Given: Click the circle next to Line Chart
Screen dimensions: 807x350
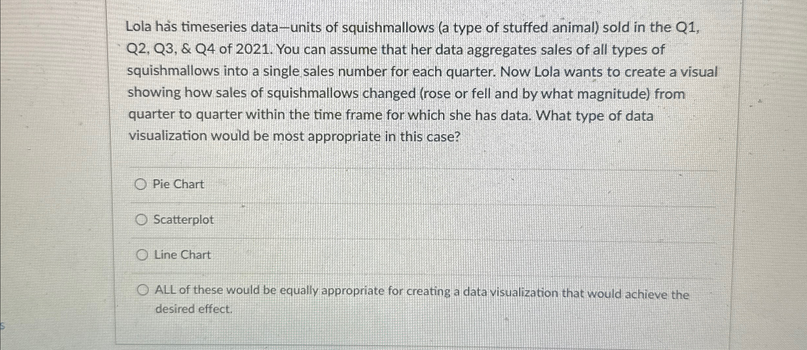Looking at the screenshot, I should click(x=142, y=255).
